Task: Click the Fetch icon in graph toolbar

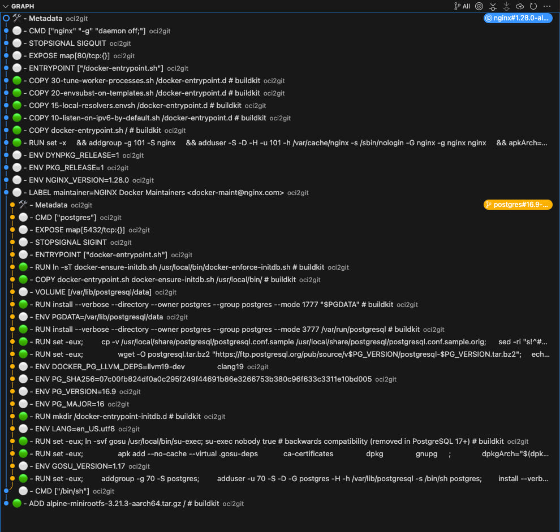Action: pos(493,6)
